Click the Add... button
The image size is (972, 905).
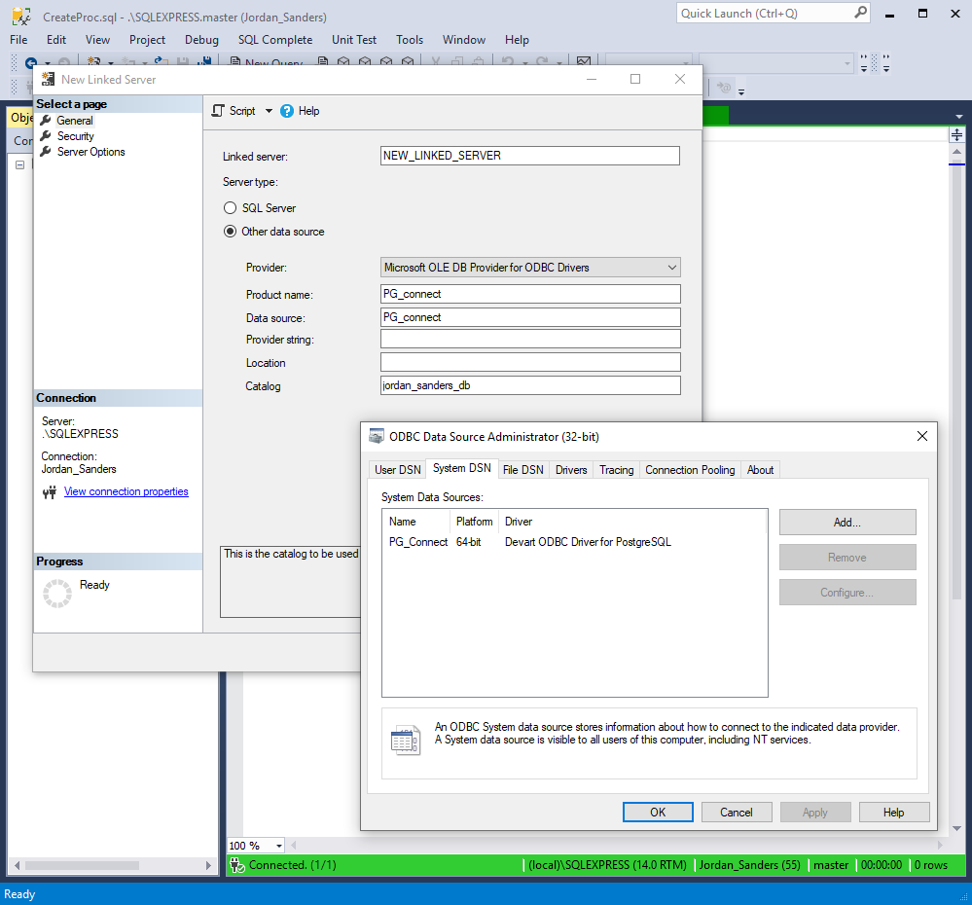click(847, 522)
